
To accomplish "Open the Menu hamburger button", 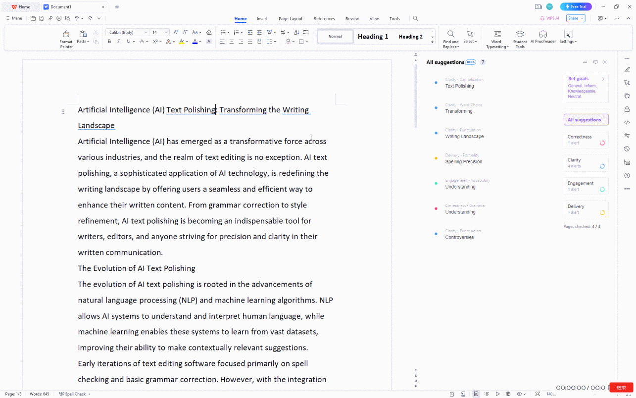I will [14, 18].
